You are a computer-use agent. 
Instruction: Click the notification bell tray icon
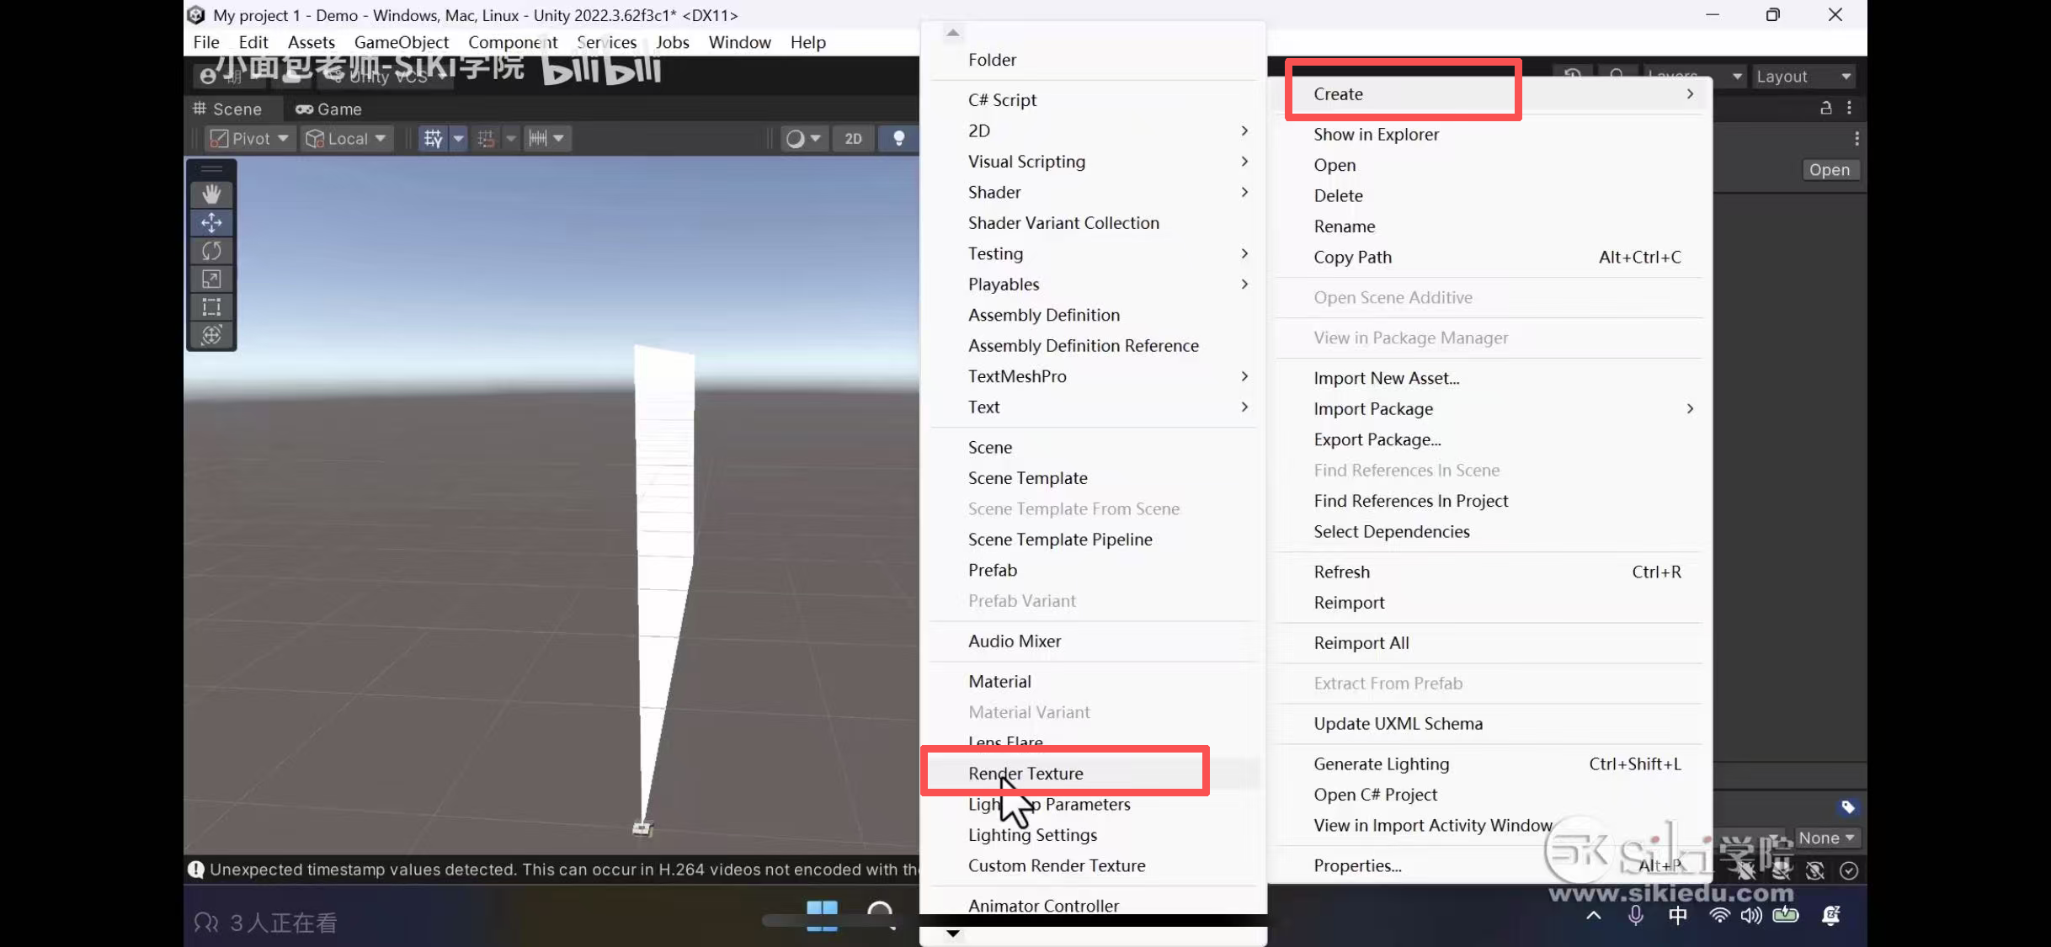coord(1830,915)
